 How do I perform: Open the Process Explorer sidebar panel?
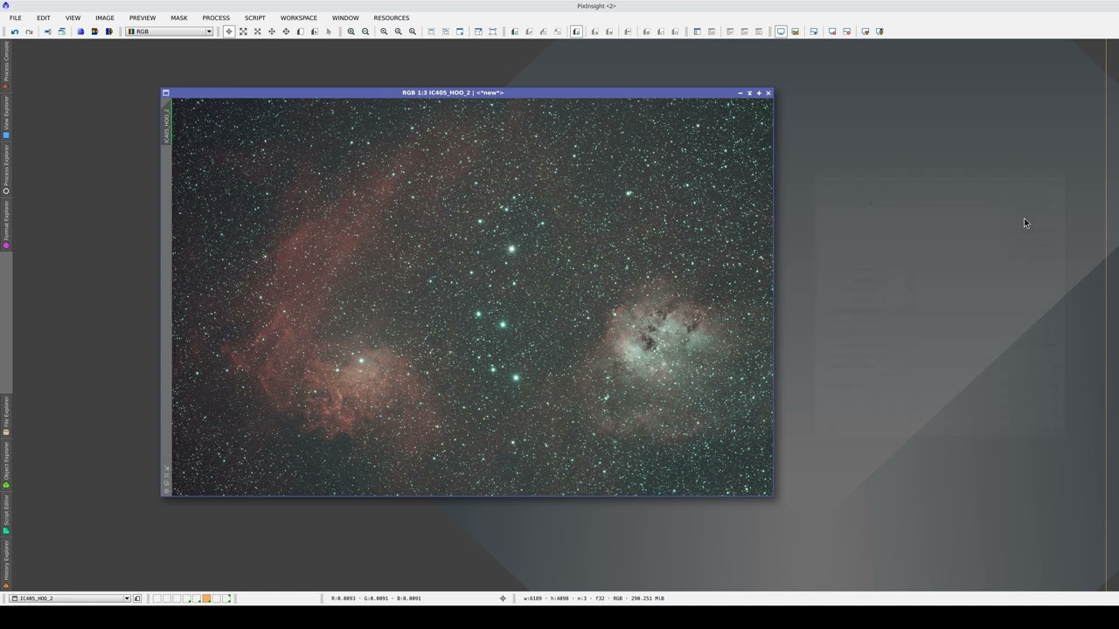point(6,169)
